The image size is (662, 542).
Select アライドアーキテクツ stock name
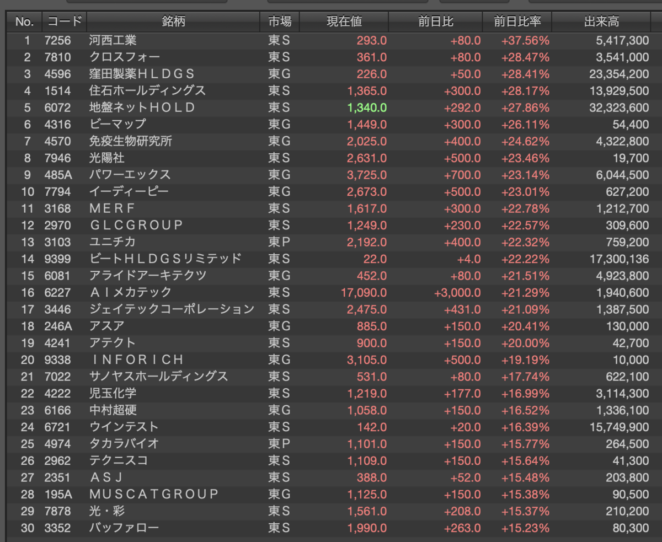148,276
